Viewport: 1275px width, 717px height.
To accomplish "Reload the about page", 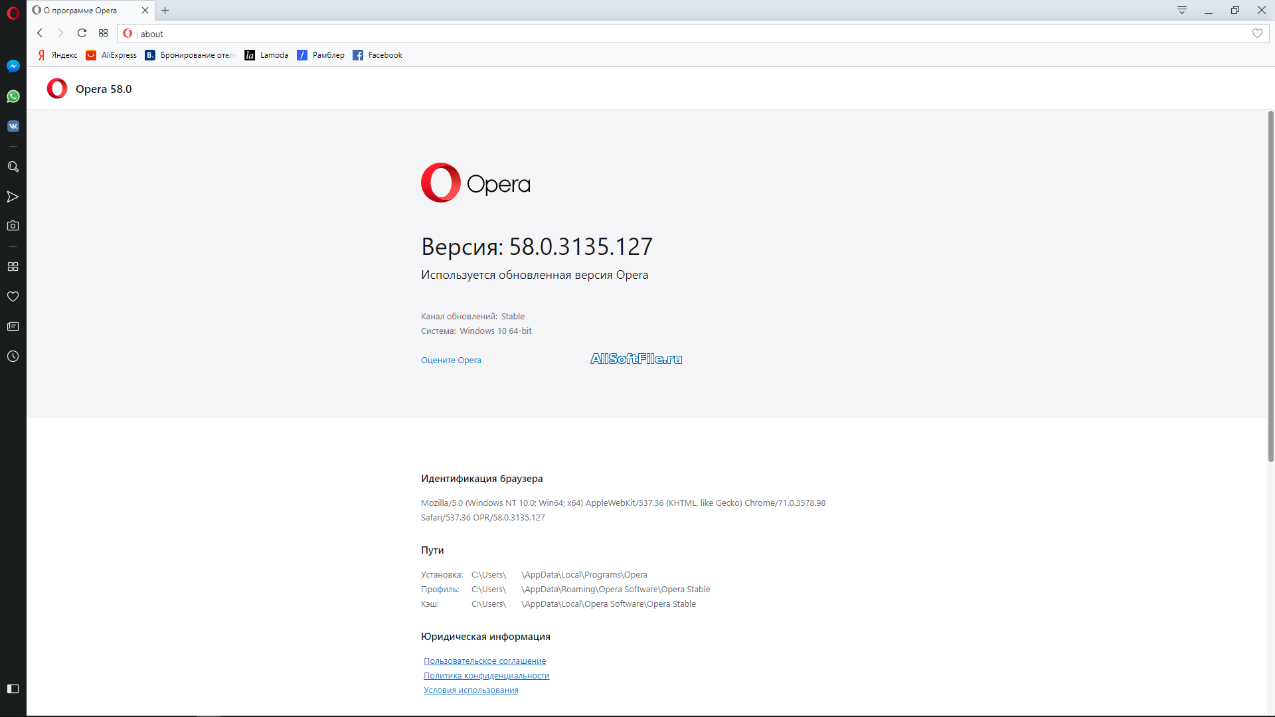I will [x=82, y=33].
